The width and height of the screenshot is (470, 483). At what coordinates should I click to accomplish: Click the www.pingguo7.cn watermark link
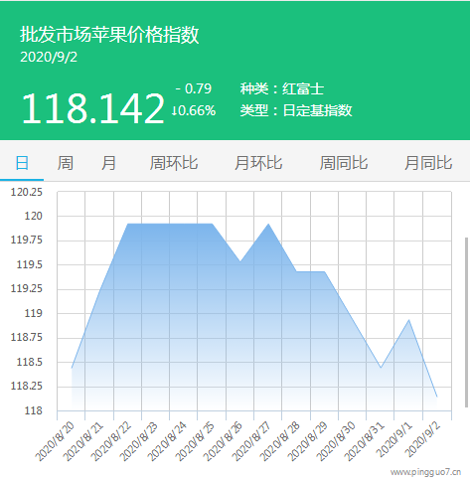pyautogui.click(x=425, y=472)
